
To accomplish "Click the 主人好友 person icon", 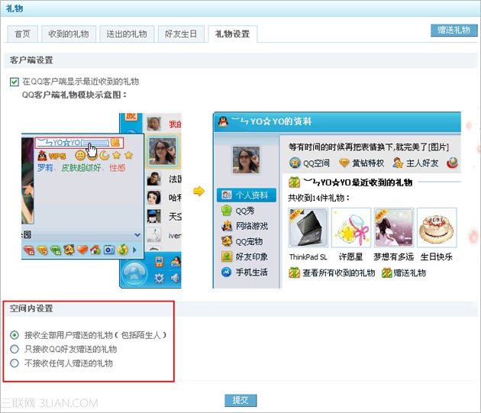I will tap(398, 163).
